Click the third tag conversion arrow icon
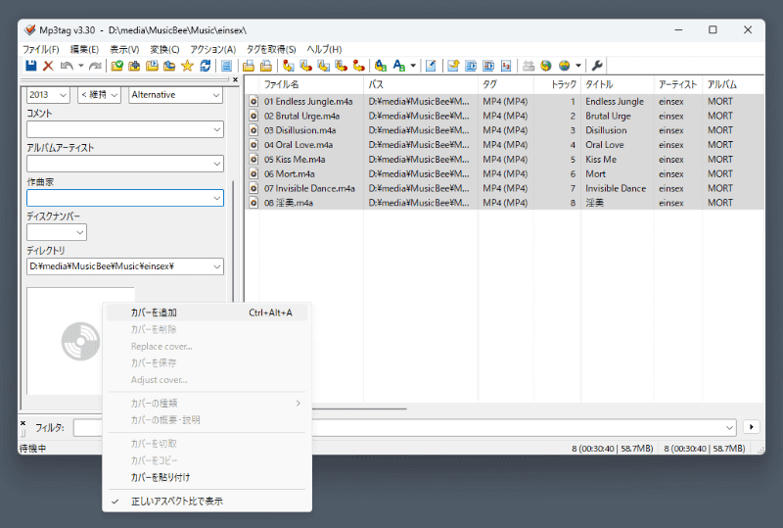 (x=324, y=66)
